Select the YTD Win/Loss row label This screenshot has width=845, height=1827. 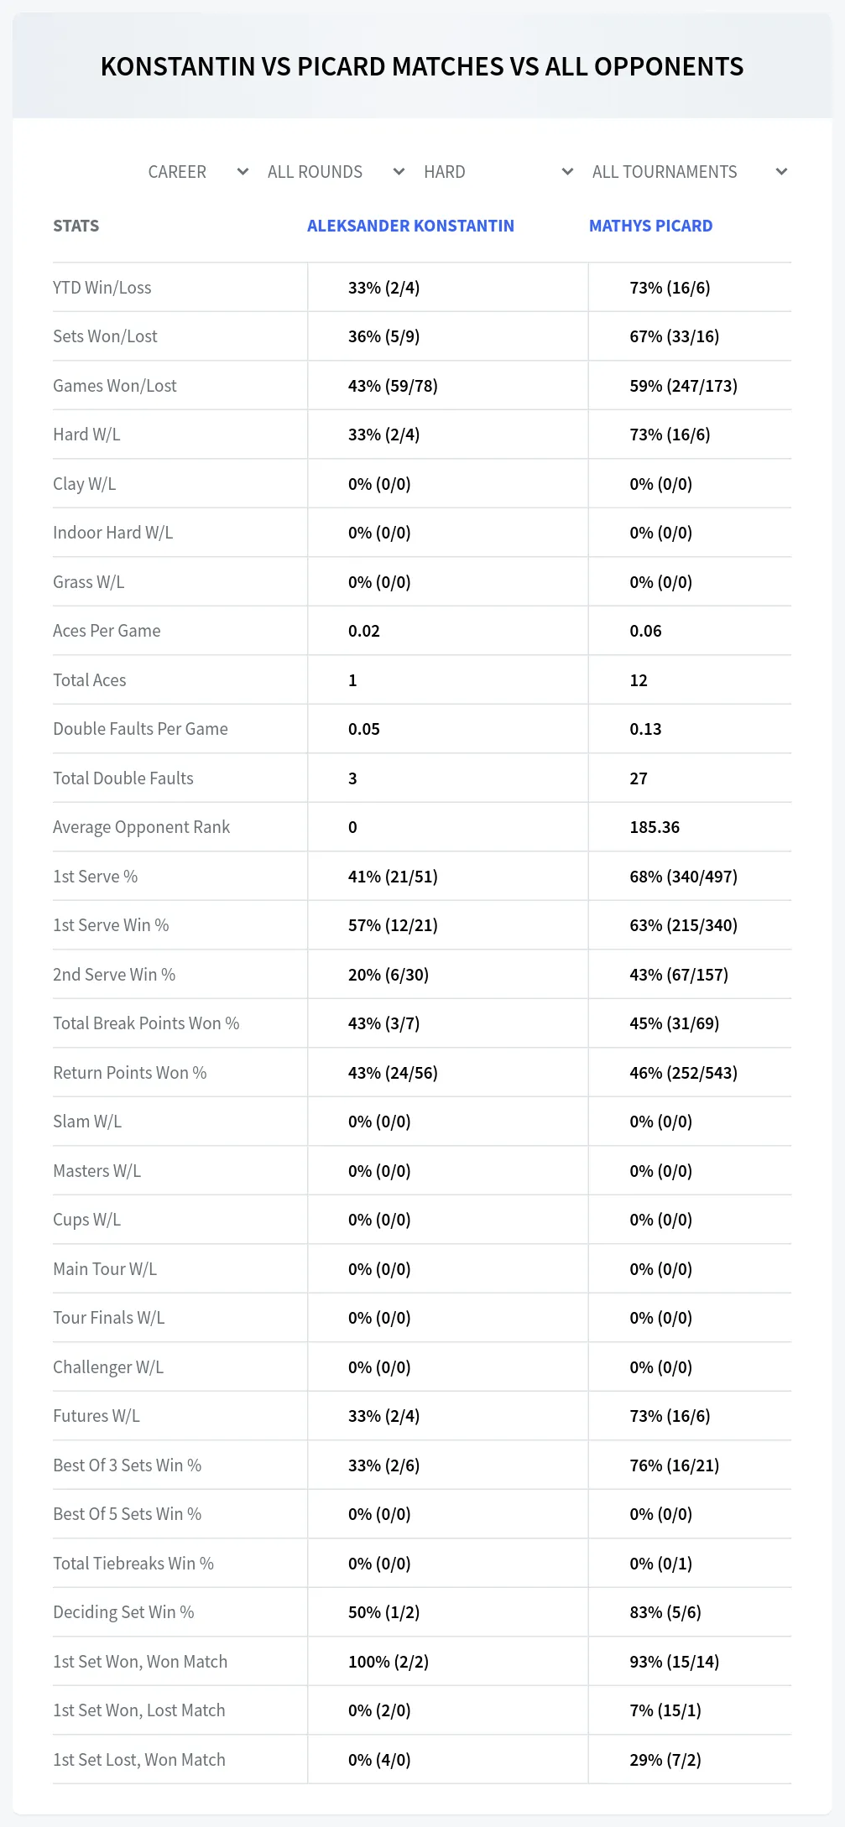(x=102, y=288)
